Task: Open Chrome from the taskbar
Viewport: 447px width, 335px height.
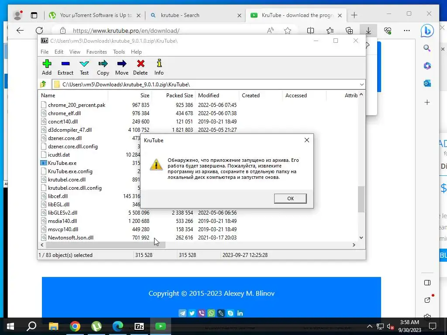Action: [75, 326]
